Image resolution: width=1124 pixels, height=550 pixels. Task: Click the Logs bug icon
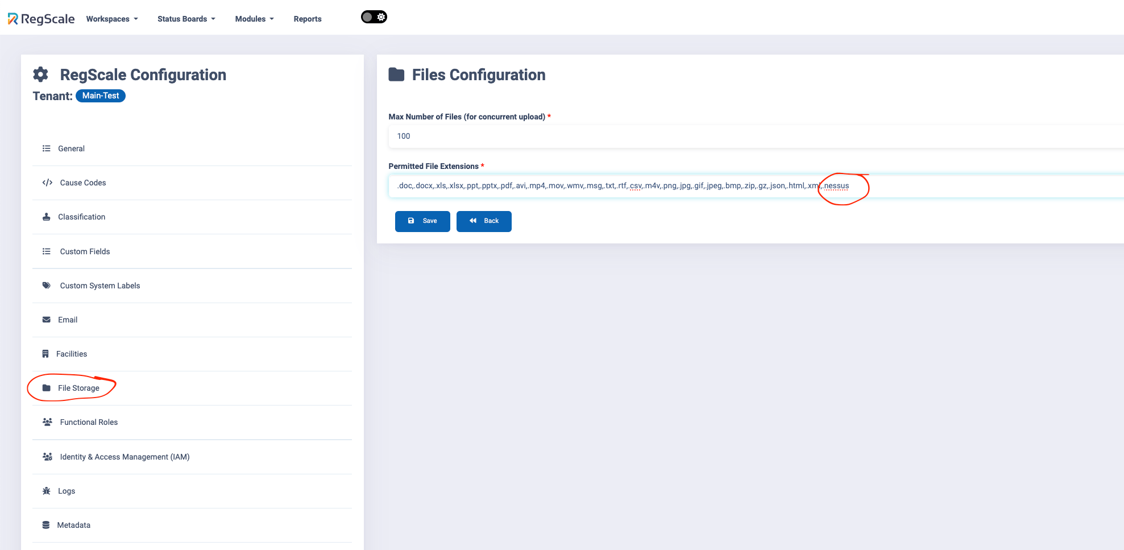point(47,491)
